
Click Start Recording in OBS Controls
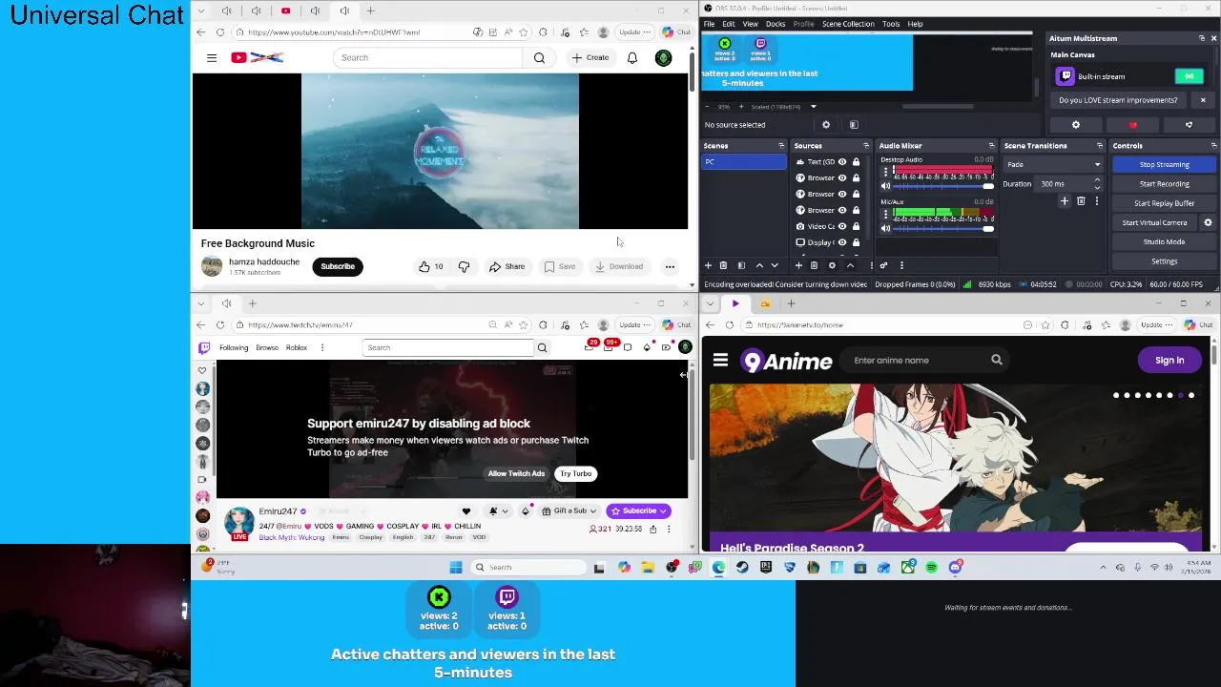(1164, 183)
